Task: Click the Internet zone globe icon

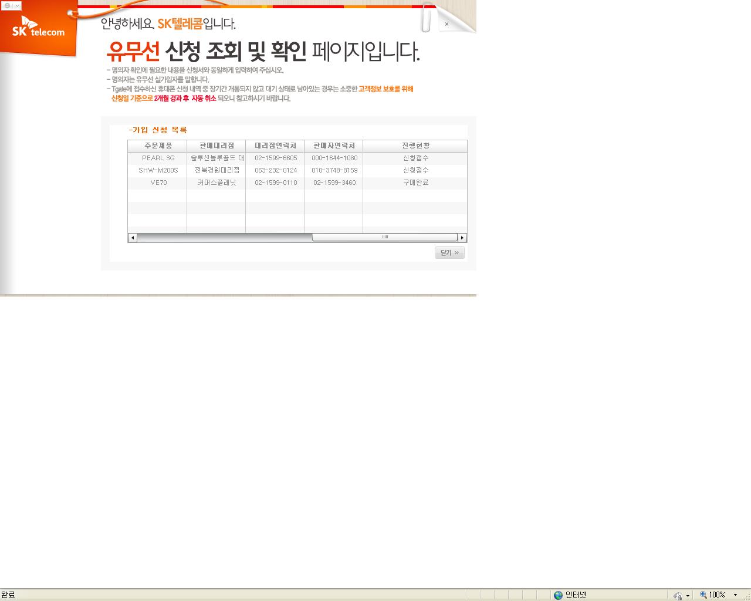Action: coord(558,595)
